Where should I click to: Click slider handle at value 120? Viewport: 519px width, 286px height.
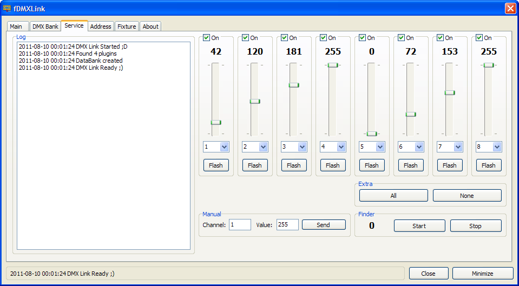coord(255,101)
